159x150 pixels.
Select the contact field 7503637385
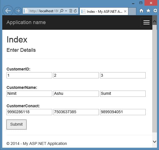tap(76, 112)
